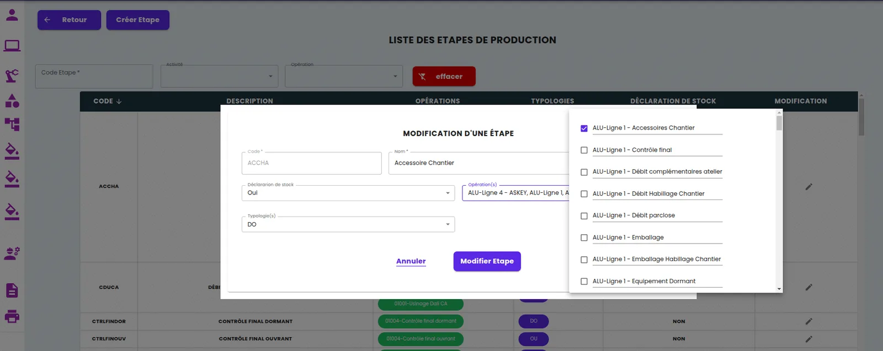This screenshot has width=883, height=351.
Task: Enable ALU-Ligne 1 - Débit Habillage Chantier checkbox
Action: tap(584, 194)
